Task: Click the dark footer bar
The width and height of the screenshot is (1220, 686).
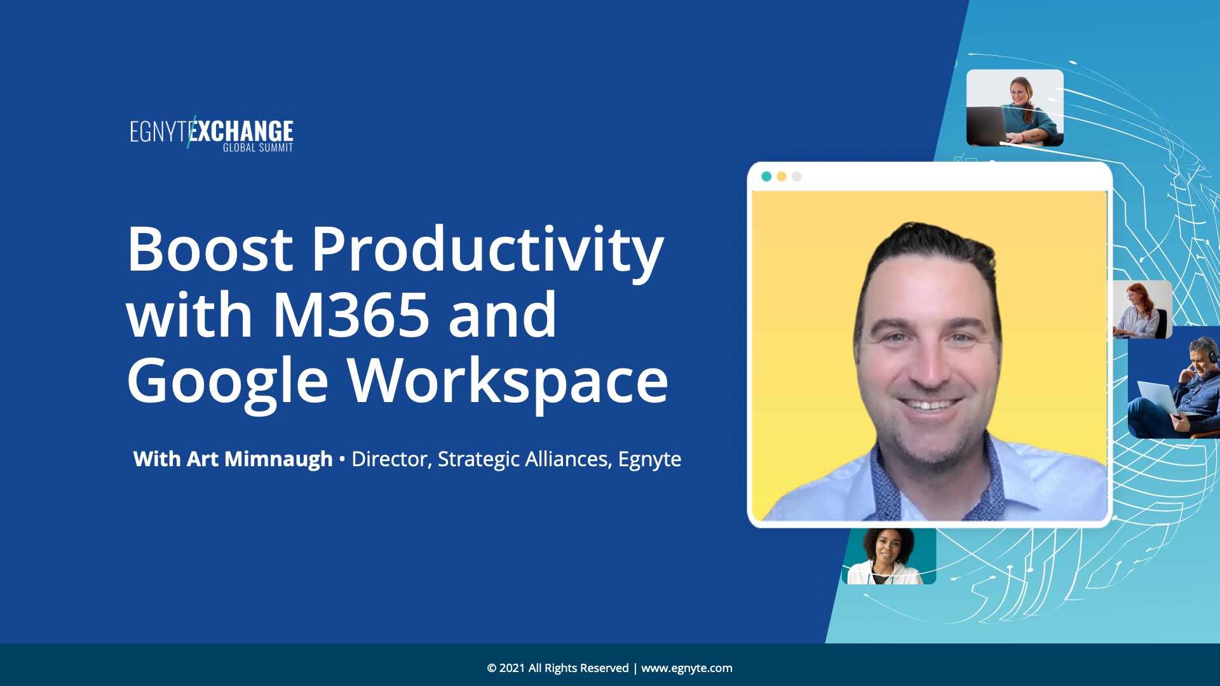Action: point(254,666)
